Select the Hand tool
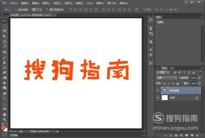The image size is (205, 138). pos(4,115)
